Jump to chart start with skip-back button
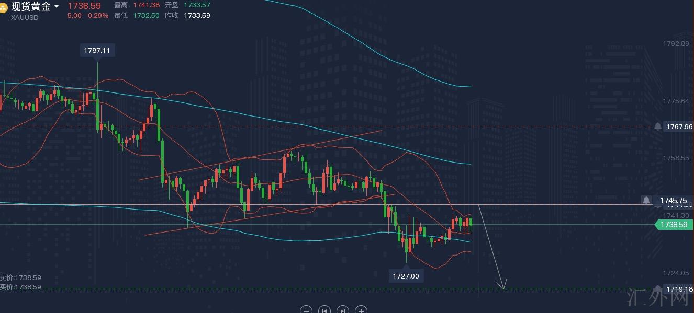Viewport: 694px width, 313px height. (324, 310)
